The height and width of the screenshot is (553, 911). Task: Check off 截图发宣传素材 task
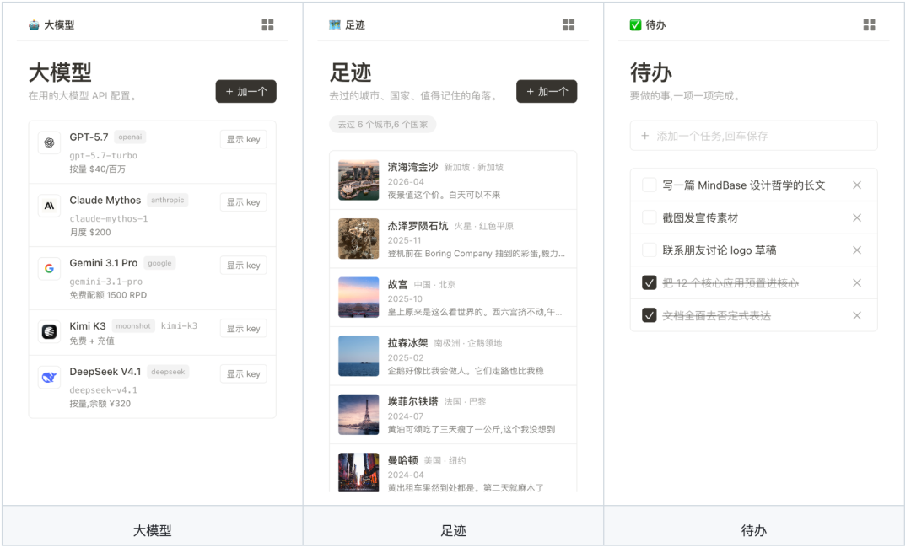pyautogui.click(x=650, y=217)
